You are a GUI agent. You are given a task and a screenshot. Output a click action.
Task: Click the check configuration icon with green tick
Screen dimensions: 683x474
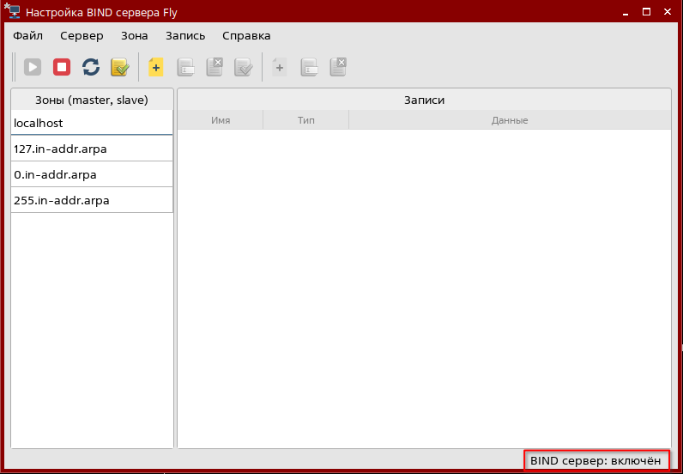(119, 67)
